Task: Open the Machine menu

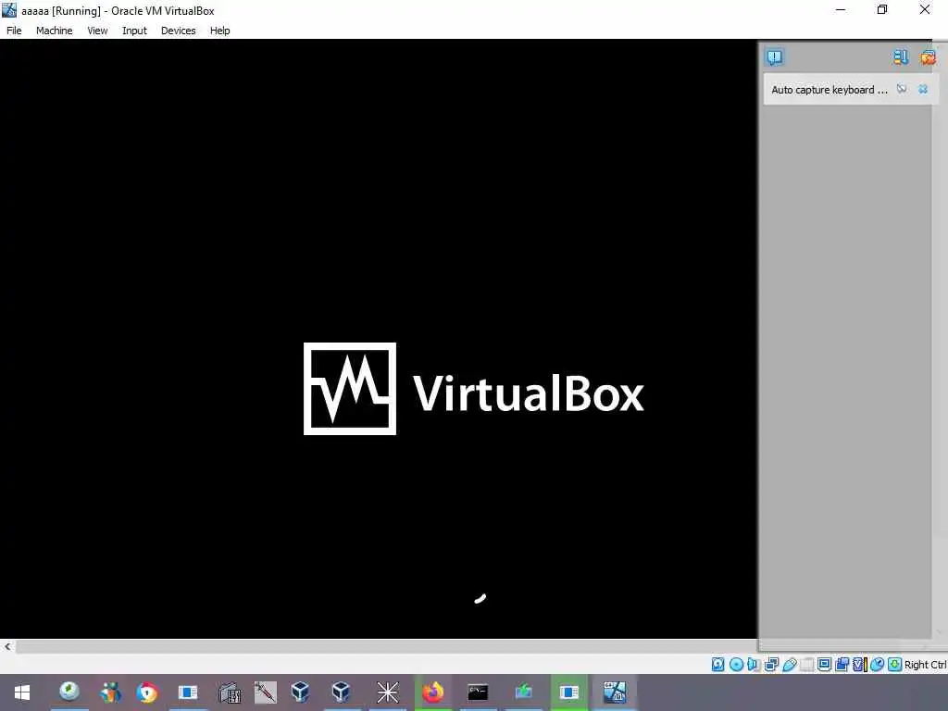Action: tap(54, 31)
